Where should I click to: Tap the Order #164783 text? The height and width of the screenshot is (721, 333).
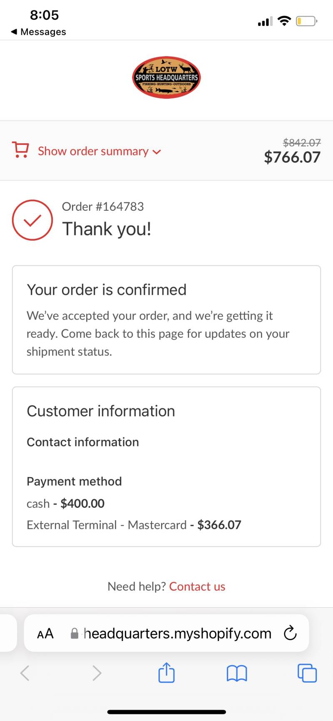point(103,206)
